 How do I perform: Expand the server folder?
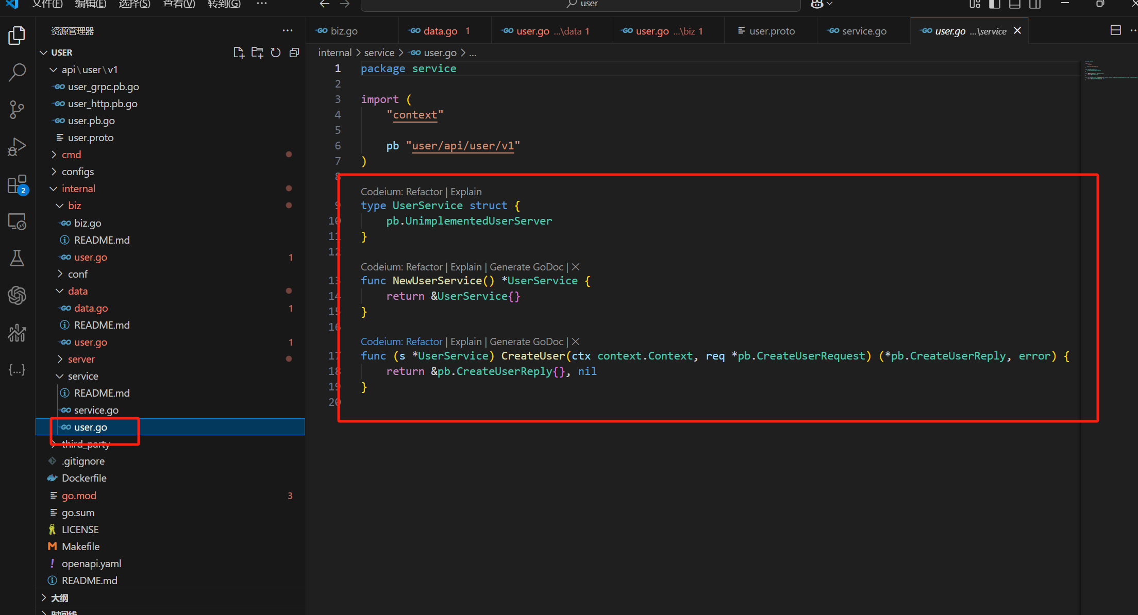60,359
